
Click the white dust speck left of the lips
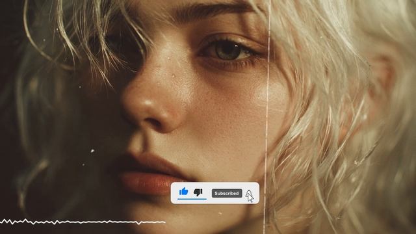point(92,151)
